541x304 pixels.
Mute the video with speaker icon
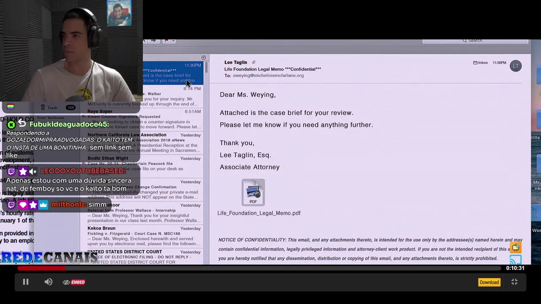point(49,282)
